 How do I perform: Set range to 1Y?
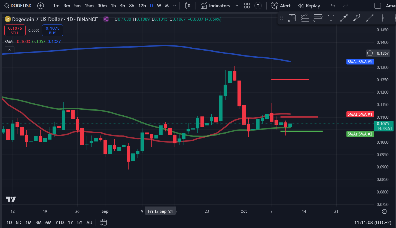[71, 223]
